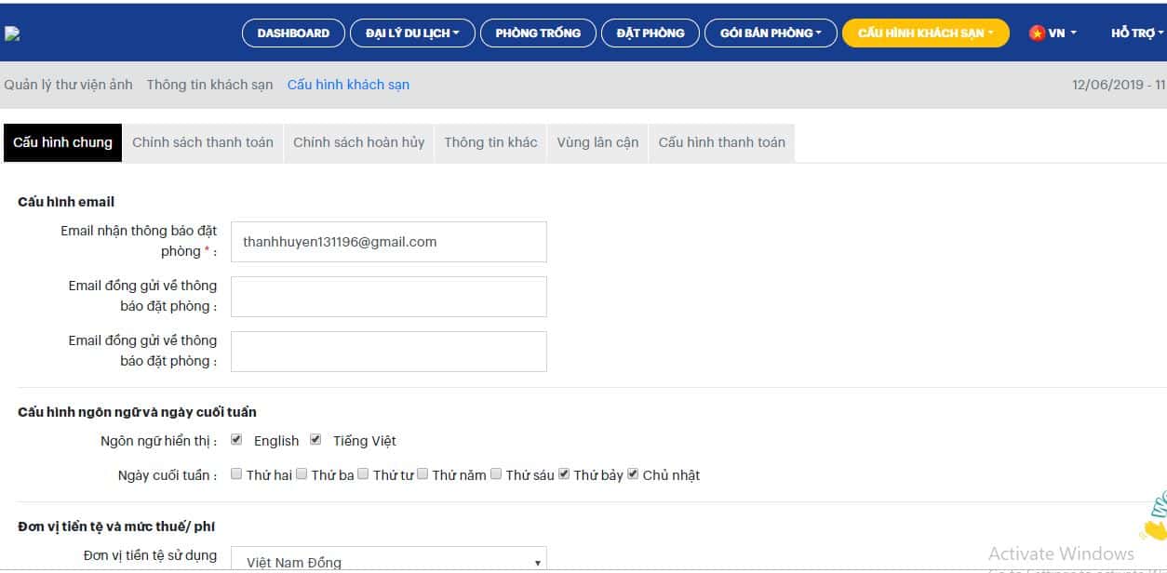Open the Hỗ trợ support menu
This screenshot has width=1167, height=573.
[1136, 33]
